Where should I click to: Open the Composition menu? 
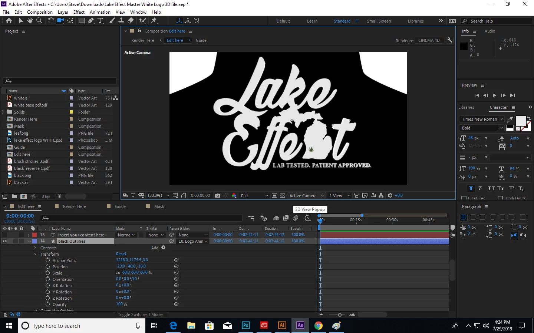point(40,12)
